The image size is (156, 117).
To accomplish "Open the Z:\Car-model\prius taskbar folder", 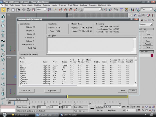I will [x=20, y=115].
